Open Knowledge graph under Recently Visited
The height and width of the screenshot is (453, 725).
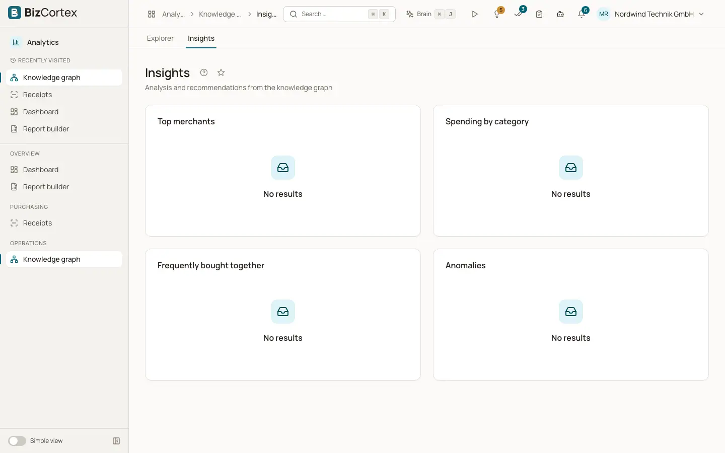point(64,78)
